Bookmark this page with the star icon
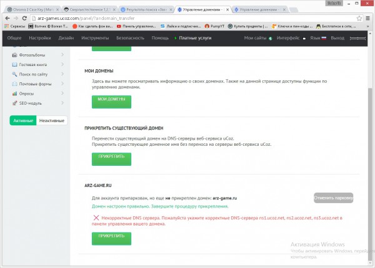Image resolution: width=375 pixels, height=268 pixels. [x=359, y=18]
